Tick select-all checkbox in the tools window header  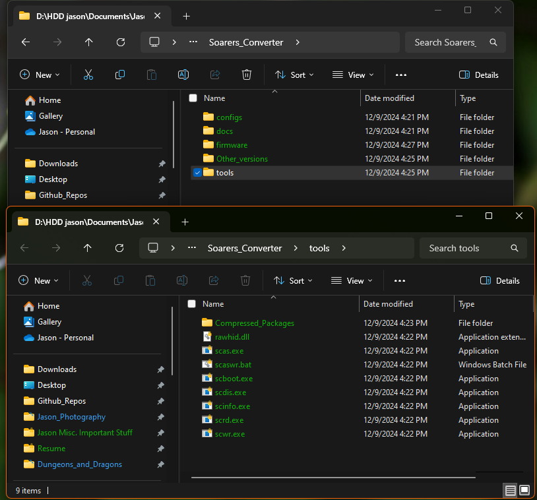[191, 304]
